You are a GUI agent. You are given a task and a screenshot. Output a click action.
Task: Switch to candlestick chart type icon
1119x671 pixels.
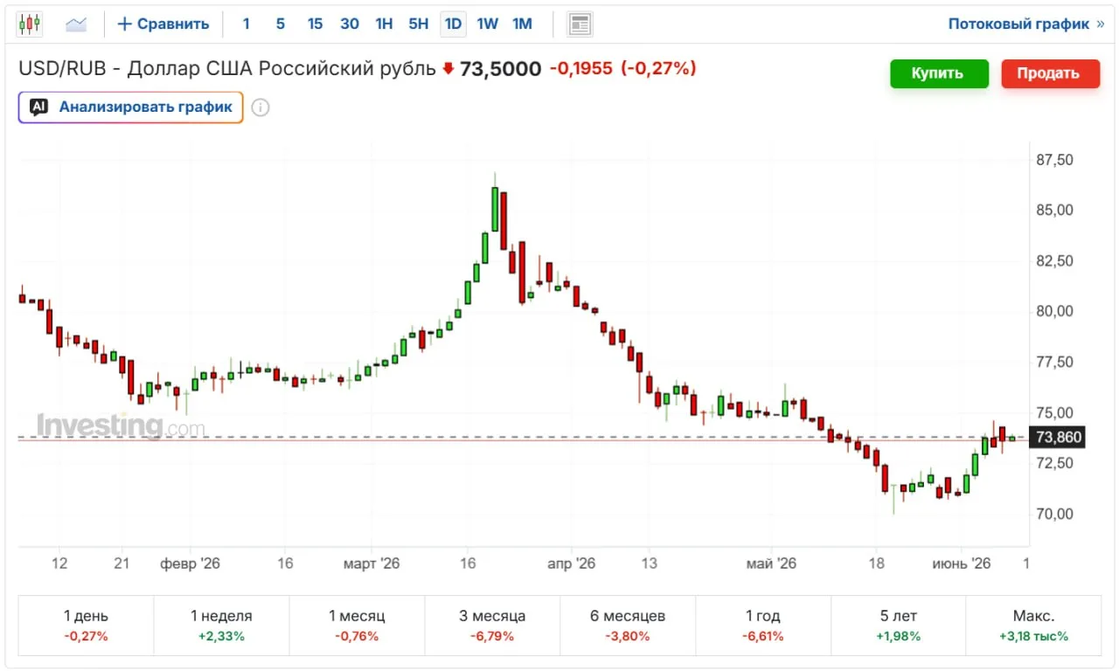[x=31, y=24]
